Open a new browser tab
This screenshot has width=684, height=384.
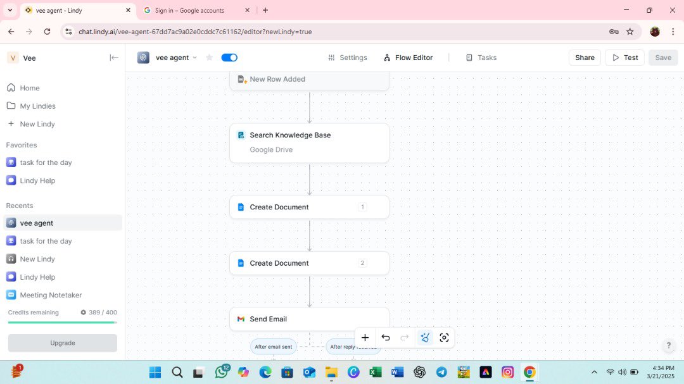coord(265,10)
